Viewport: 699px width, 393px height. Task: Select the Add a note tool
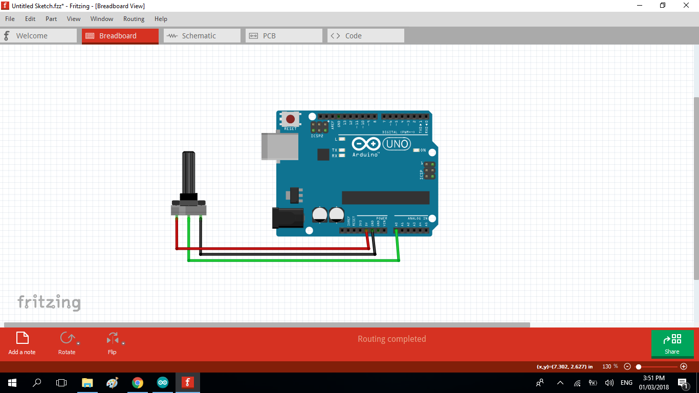(21, 342)
